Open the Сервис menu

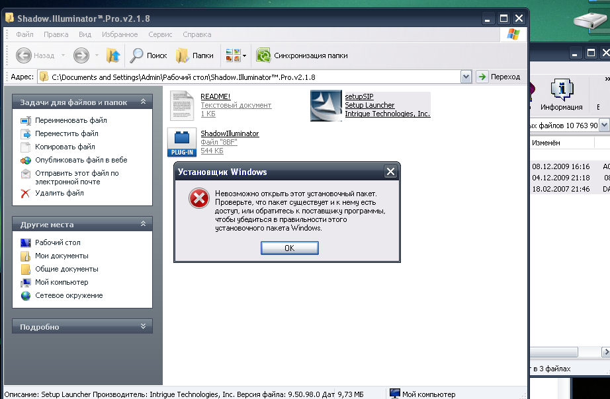(160, 34)
